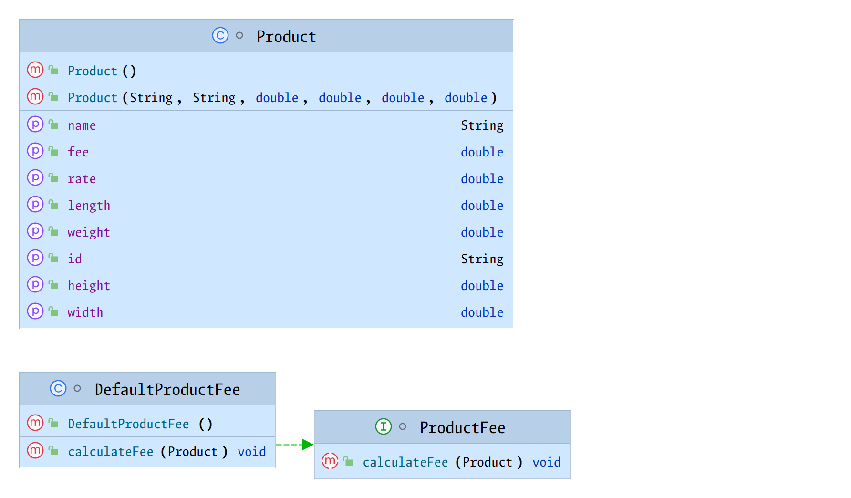Select the DefaultProductFee class header
Image resolution: width=851 pixels, height=498 pixels.
pyautogui.click(x=167, y=389)
